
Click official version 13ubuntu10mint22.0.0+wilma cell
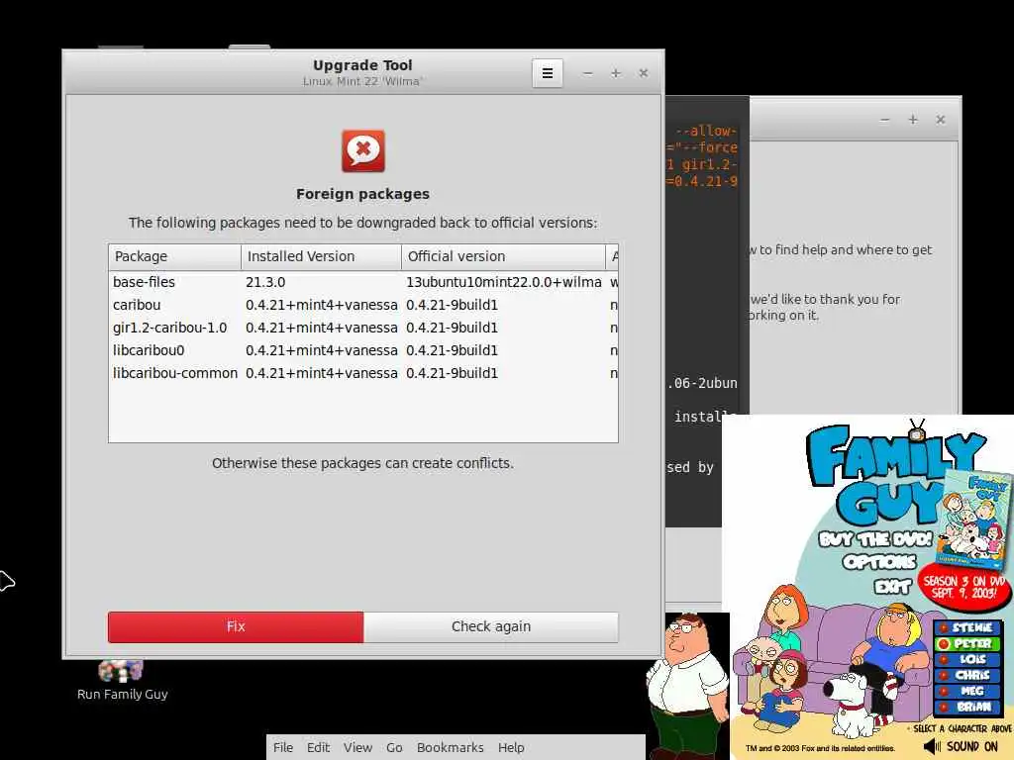(x=504, y=282)
